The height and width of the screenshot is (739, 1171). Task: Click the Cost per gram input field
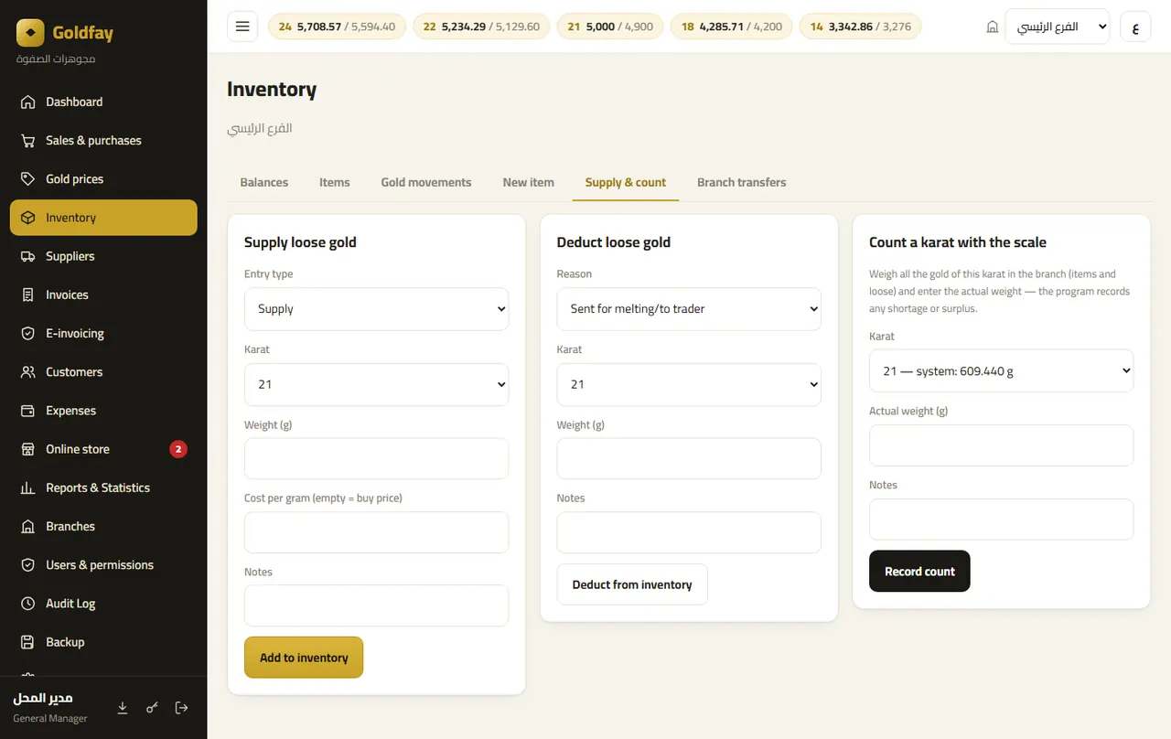(x=376, y=532)
